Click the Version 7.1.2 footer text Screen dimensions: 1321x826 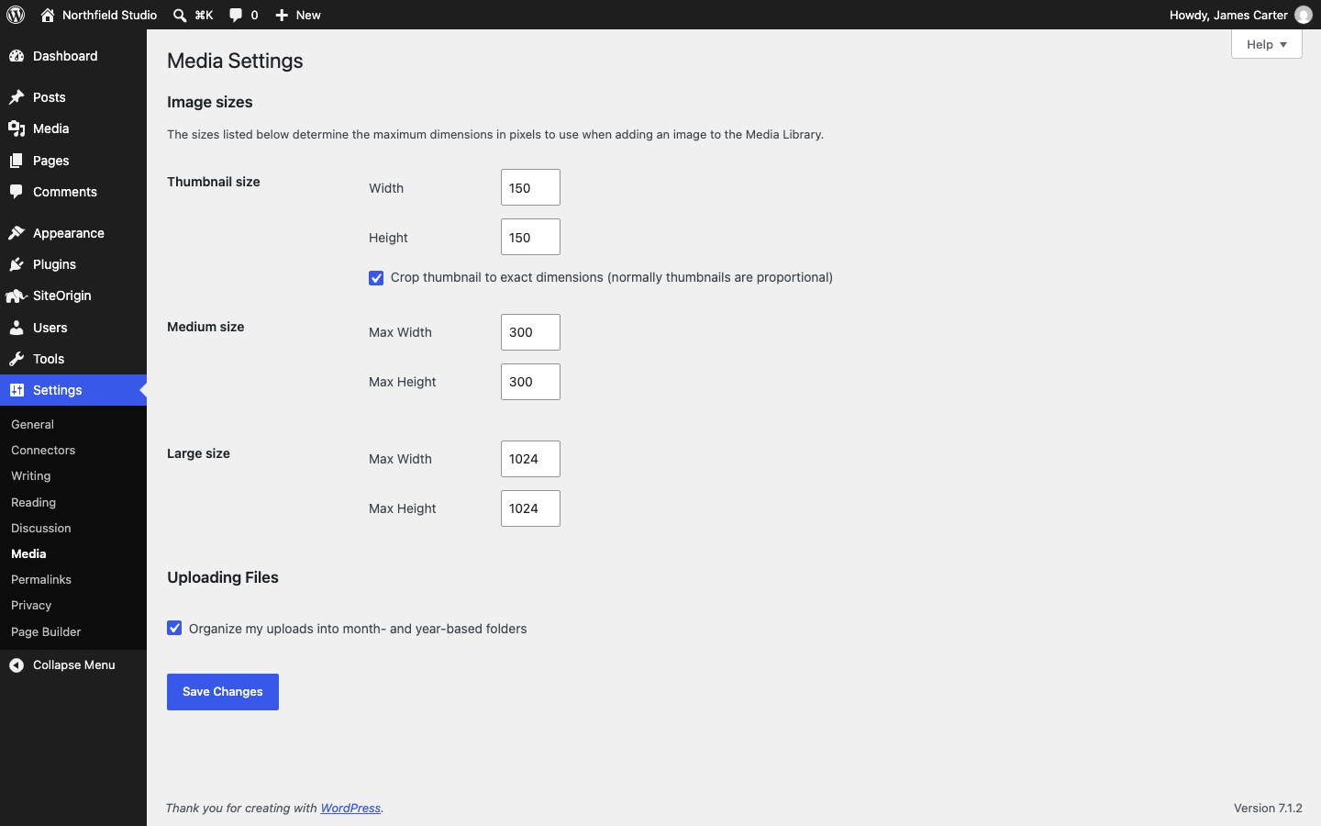pos(1268,809)
